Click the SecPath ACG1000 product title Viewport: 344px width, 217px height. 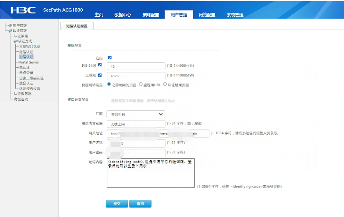(63, 10)
